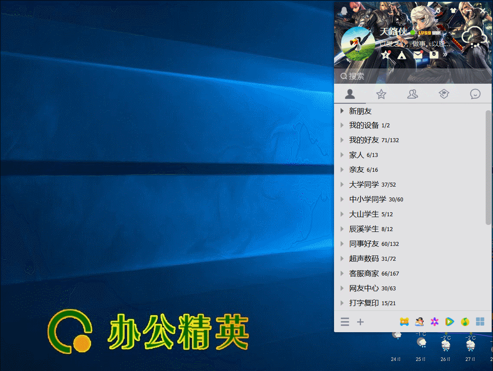The width and height of the screenshot is (493, 371).
Task: Select the 同事好友 60/132 row
Action: (x=410, y=244)
